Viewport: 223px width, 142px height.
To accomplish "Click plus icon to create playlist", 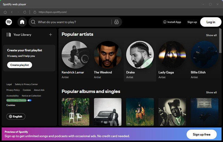I will (x=50, y=35).
